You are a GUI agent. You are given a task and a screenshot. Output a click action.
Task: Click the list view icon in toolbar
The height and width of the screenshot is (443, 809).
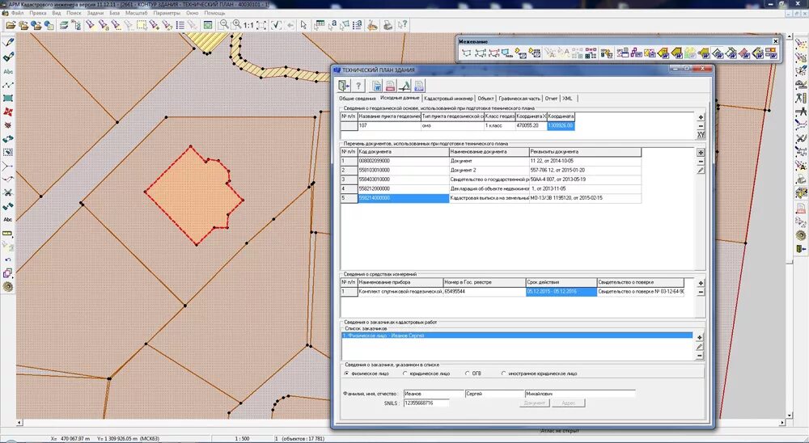click(180, 25)
